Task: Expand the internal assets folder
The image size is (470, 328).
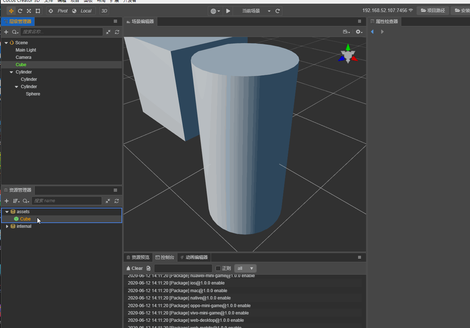Action: [7, 226]
